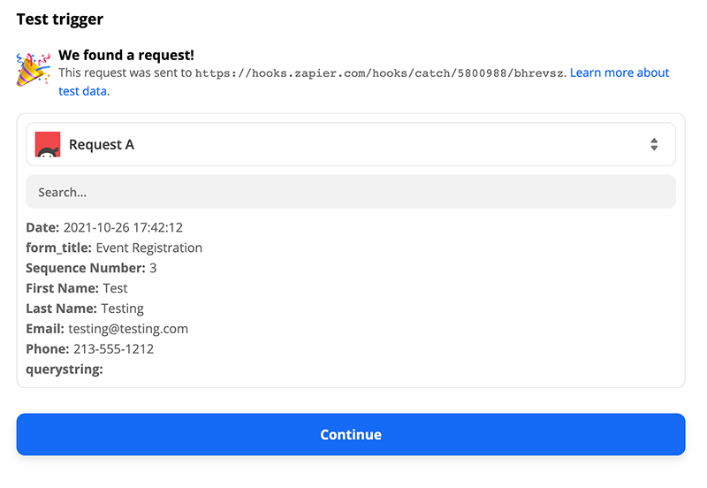
Task: Click the Date field label
Action: point(42,227)
